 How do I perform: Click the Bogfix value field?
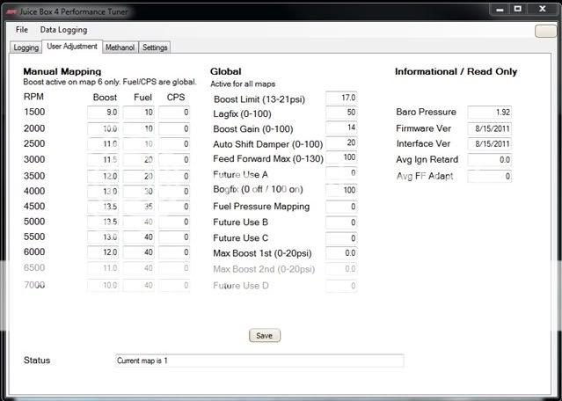point(341,190)
